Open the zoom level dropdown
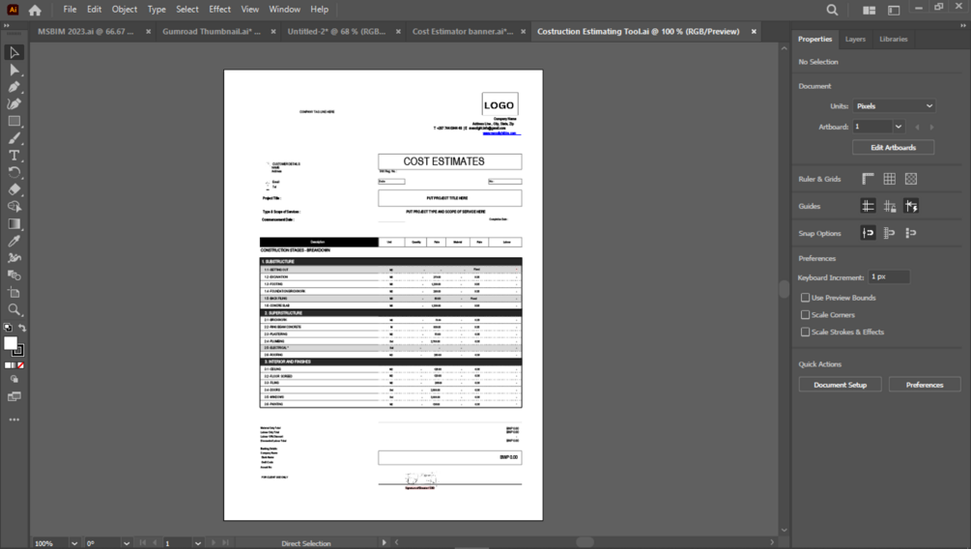 [x=74, y=543]
